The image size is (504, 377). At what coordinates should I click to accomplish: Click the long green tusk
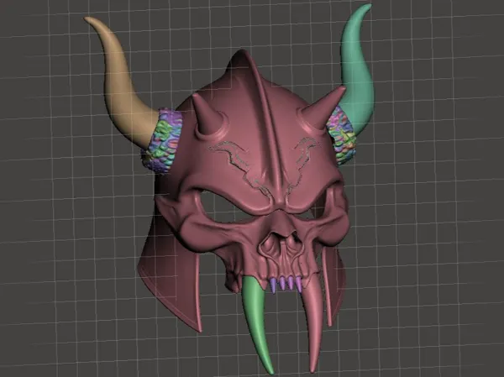[x=257, y=325]
